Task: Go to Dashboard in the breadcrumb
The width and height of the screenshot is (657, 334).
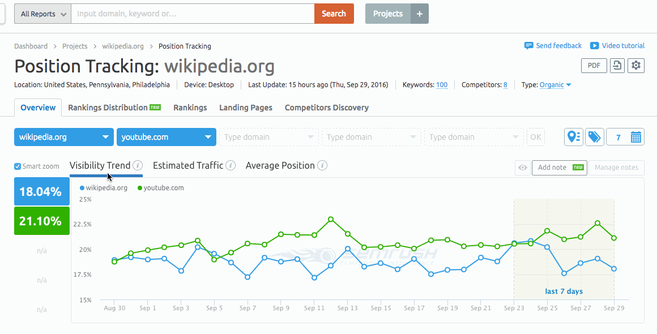Action: tap(31, 46)
